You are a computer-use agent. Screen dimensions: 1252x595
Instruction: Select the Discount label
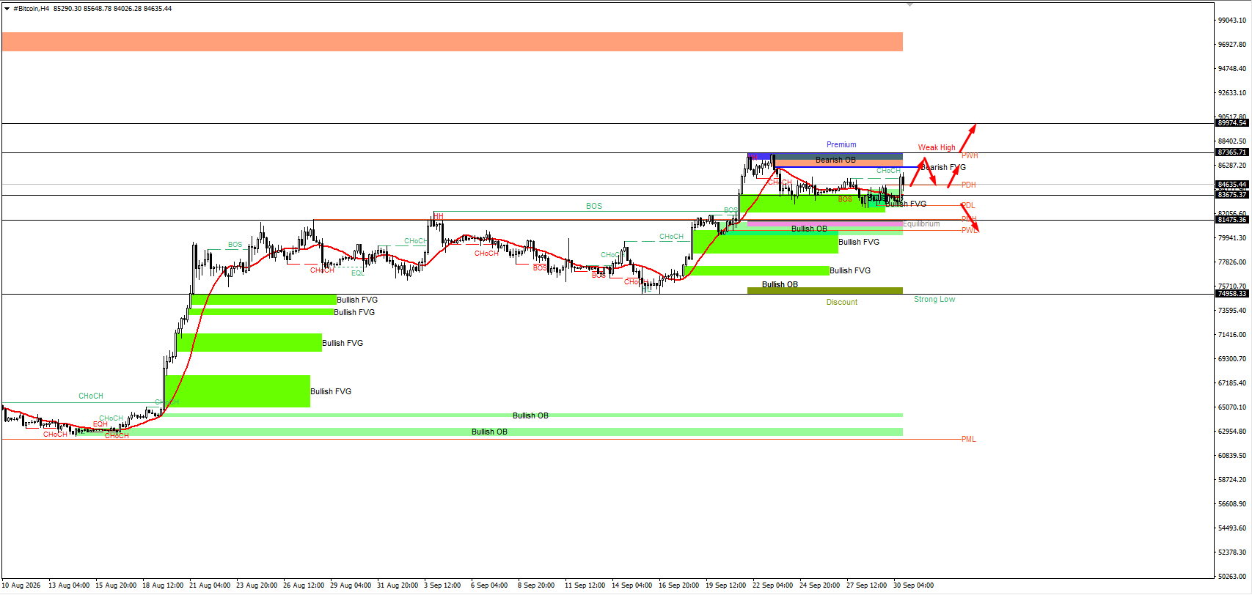point(842,303)
